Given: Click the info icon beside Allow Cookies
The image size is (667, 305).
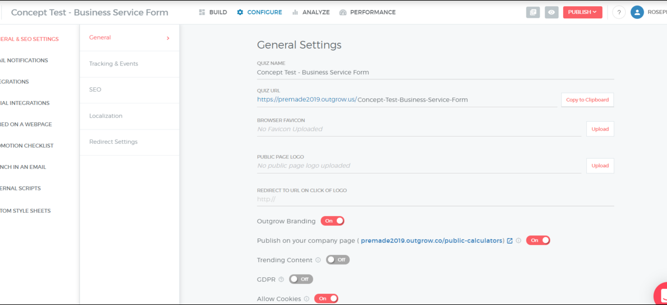Looking at the screenshot, I should tap(306, 299).
